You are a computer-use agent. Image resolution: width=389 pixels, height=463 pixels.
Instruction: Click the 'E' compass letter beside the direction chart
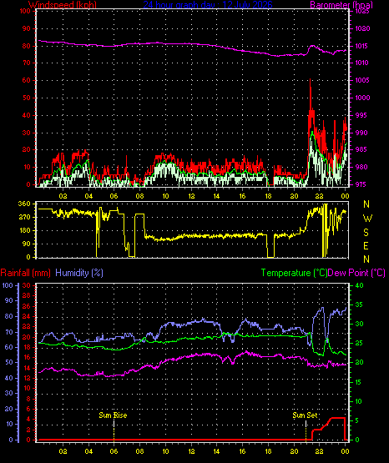pos(366,245)
